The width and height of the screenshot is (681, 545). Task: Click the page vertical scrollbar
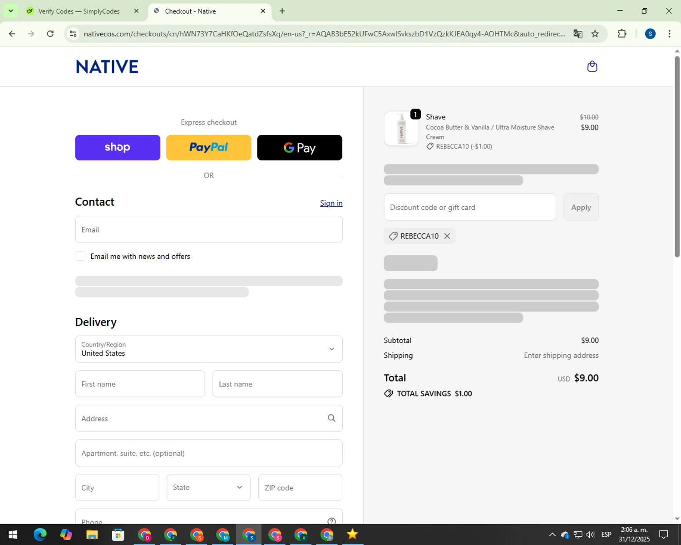pyautogui.click(x=677, y=154)
